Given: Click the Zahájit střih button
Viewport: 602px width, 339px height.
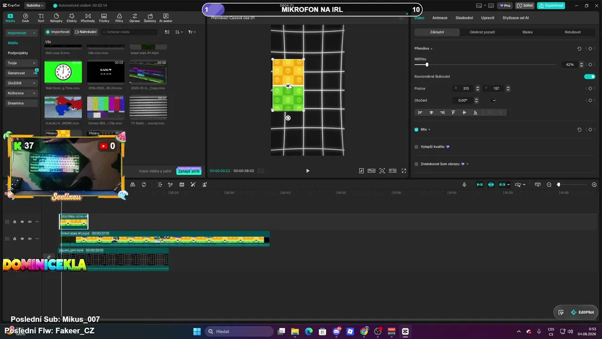Looking at the screenshot, I should [x=189, y=171].
